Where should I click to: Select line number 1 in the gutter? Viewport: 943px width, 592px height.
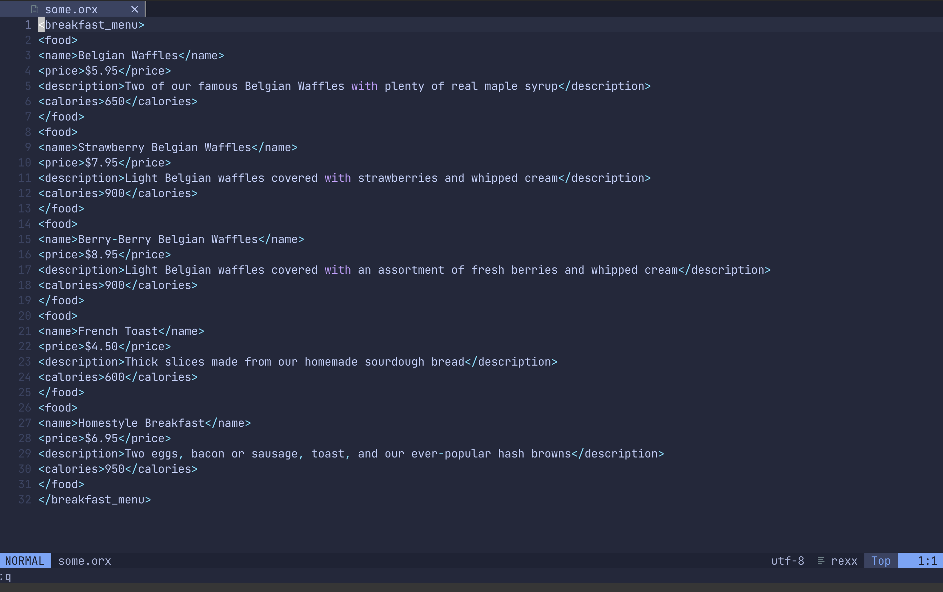point(27,25)
